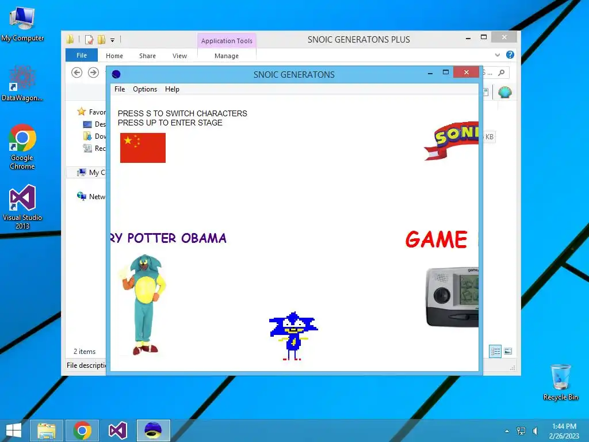Screen dimensions: 589x442
Task: Click the folder icon in Explorer title bar
Action: tap(70, 39)
